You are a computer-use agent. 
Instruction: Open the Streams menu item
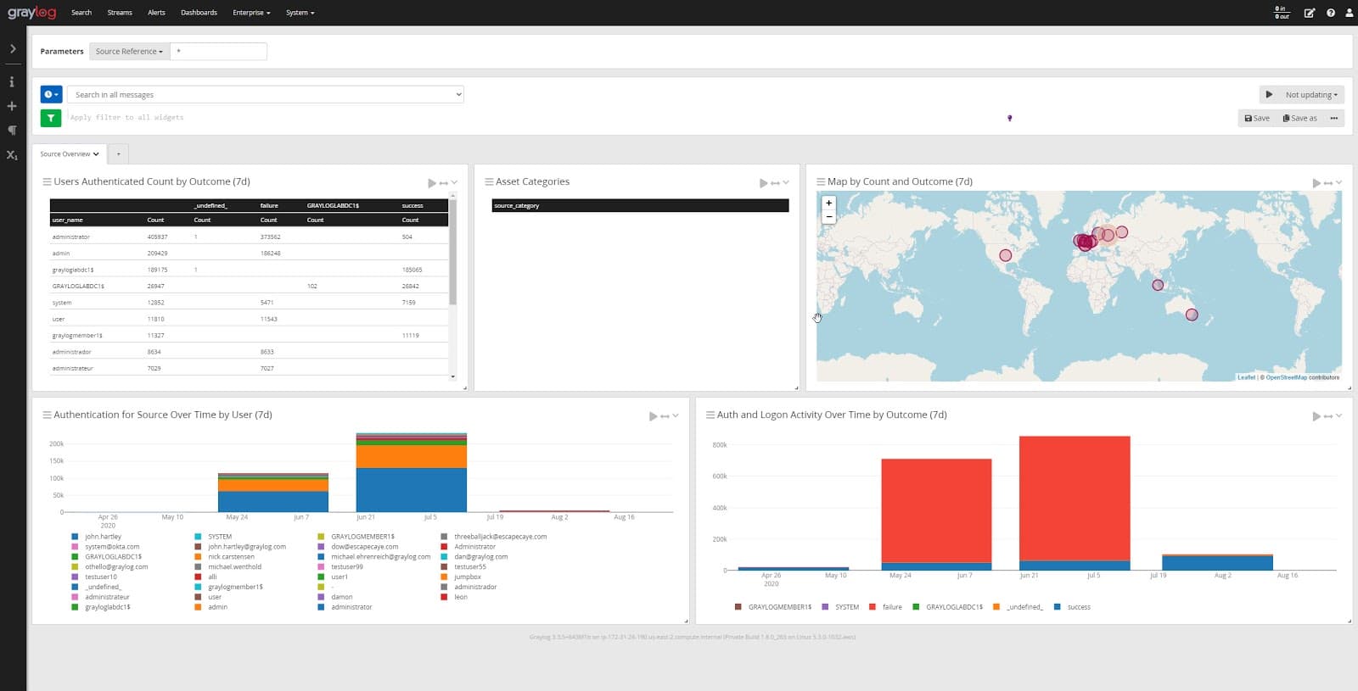(x=120, y=13)
